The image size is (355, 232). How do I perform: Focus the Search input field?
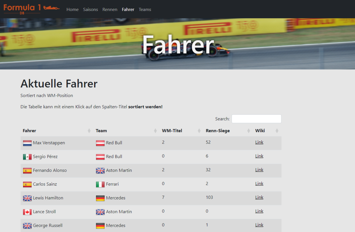(x=256, y=119)
